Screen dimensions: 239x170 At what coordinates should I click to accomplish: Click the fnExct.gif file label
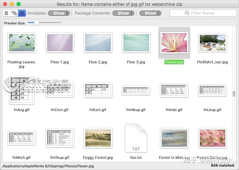[98, 110]
